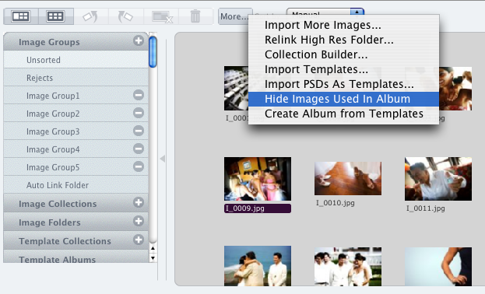Viewport: 485px width, 294px height.
Task: Choose Import Templates... menu item
Action: [343, 69]
